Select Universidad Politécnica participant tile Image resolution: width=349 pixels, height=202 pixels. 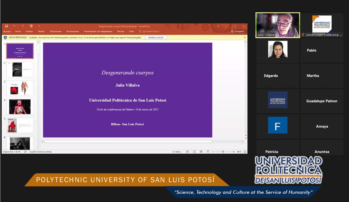tap(322, 25)
